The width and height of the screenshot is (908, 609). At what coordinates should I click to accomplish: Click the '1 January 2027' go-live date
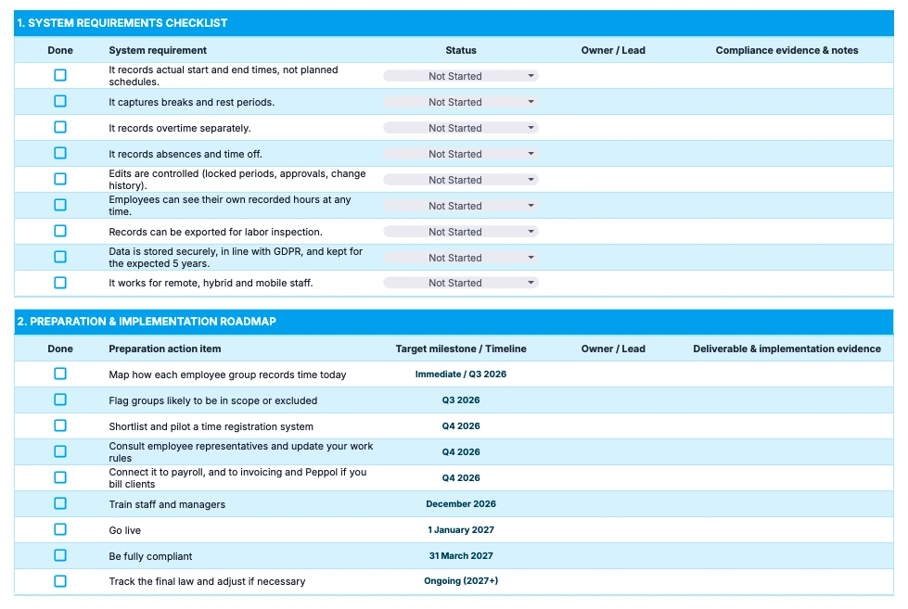pyautogui.click(x=461, y=529)
